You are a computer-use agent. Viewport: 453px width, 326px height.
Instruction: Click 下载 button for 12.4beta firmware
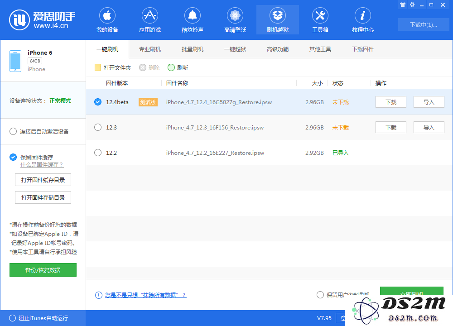(x=391, y=102)
